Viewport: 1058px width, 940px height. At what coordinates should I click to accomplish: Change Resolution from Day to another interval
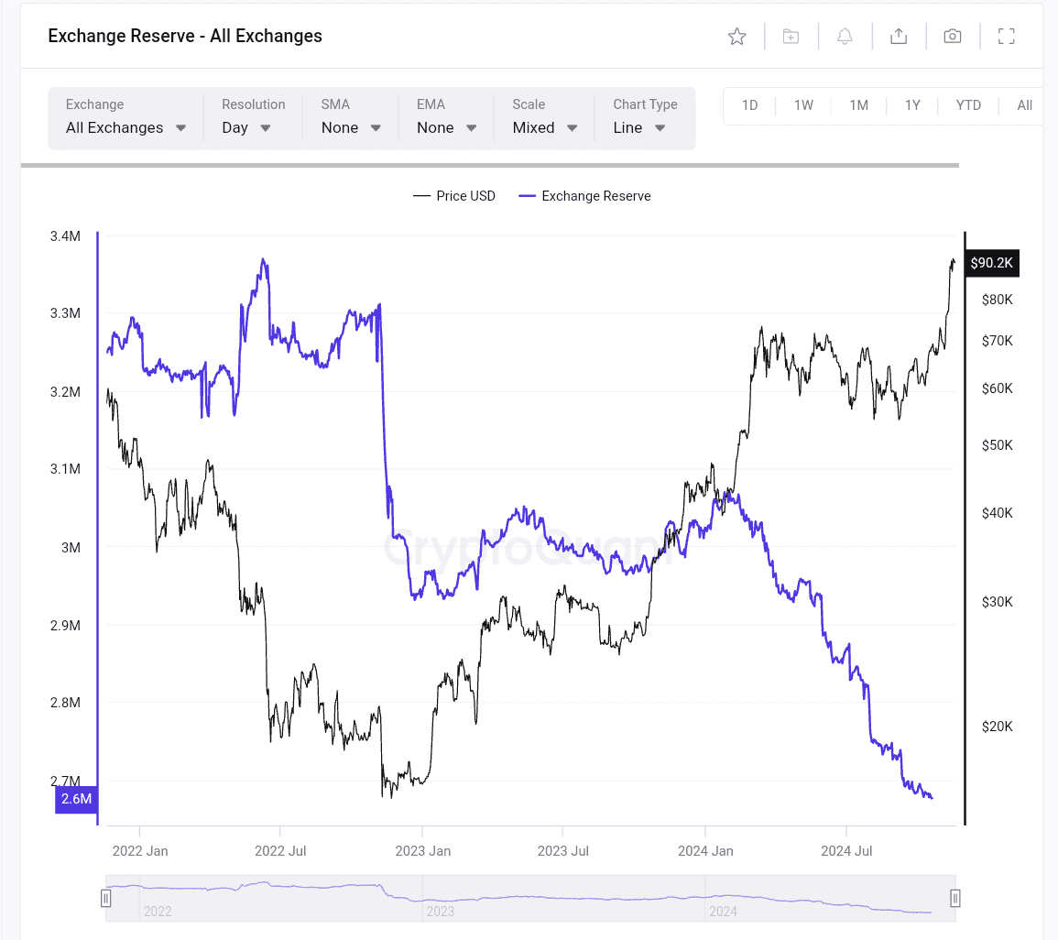pos(247,127)
